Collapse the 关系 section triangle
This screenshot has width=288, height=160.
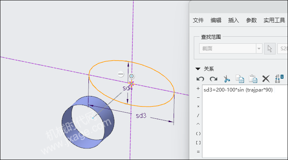(198, 69)
